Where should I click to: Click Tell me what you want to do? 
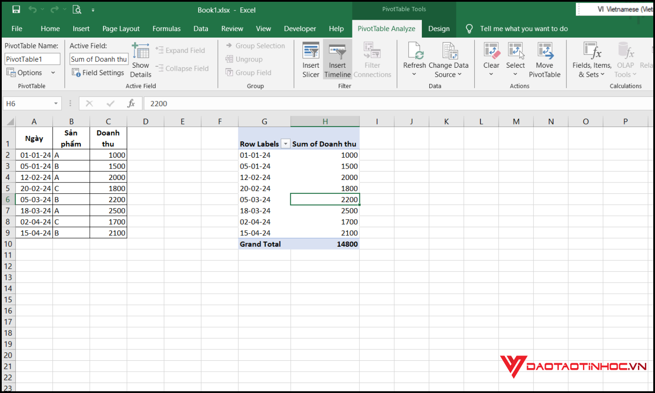coord(524,28)
